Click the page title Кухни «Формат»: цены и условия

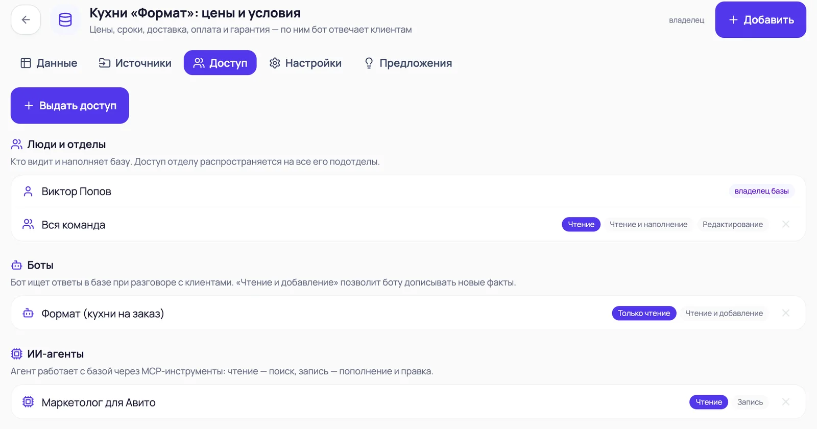tap(195, 13)
